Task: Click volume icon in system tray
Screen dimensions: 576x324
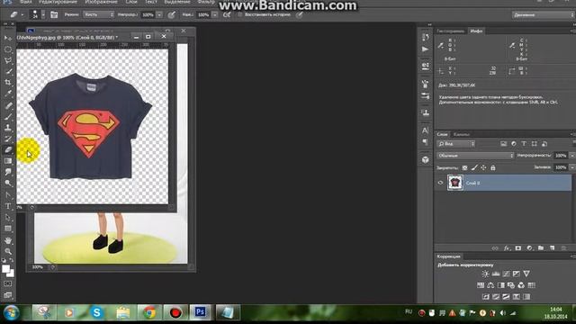Action: point(502,313)
